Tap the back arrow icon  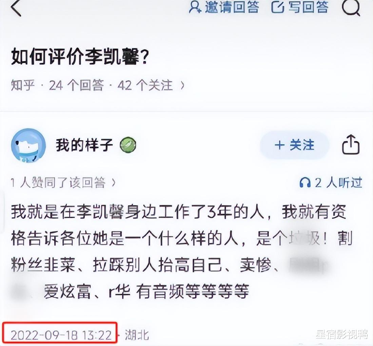click(16, 8)
